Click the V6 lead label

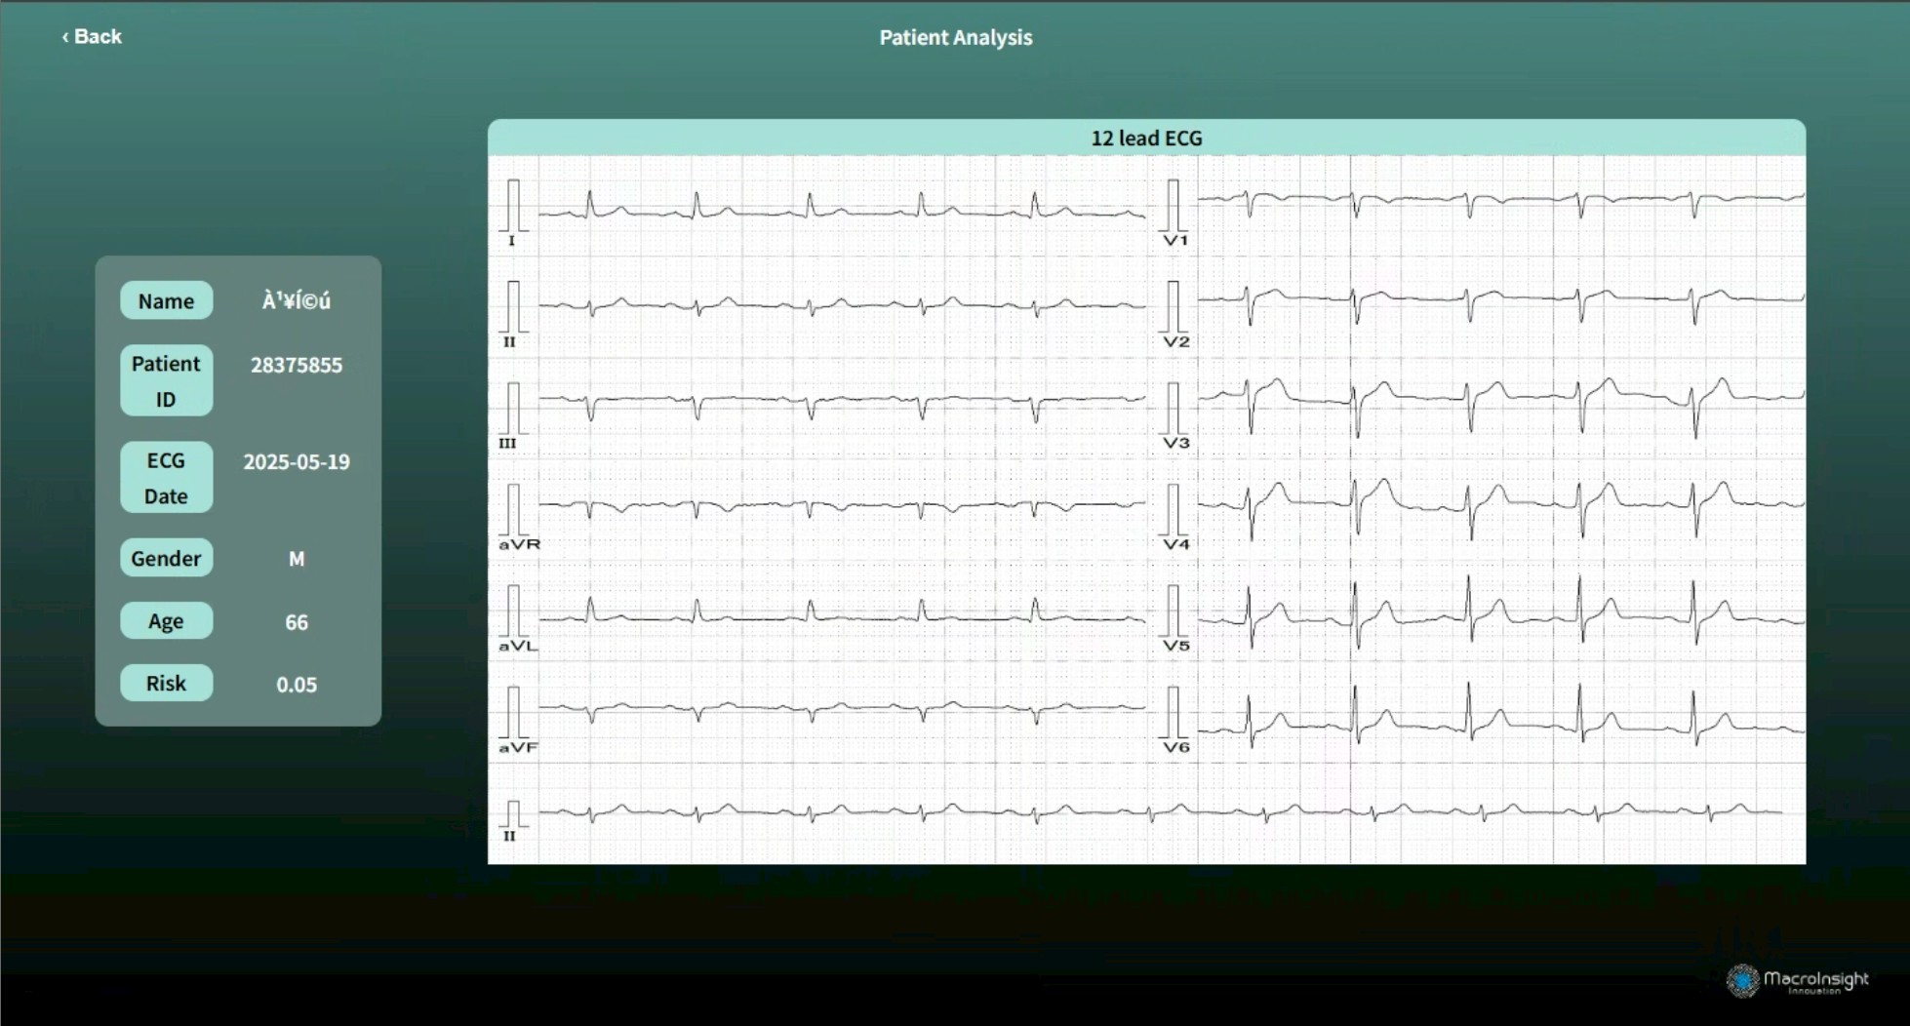click(x=1176, y=747)
